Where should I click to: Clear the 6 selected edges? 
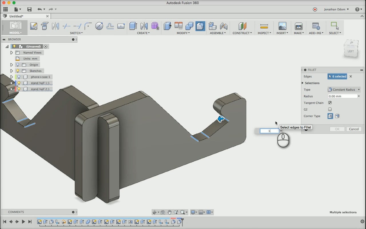point(351,76)
